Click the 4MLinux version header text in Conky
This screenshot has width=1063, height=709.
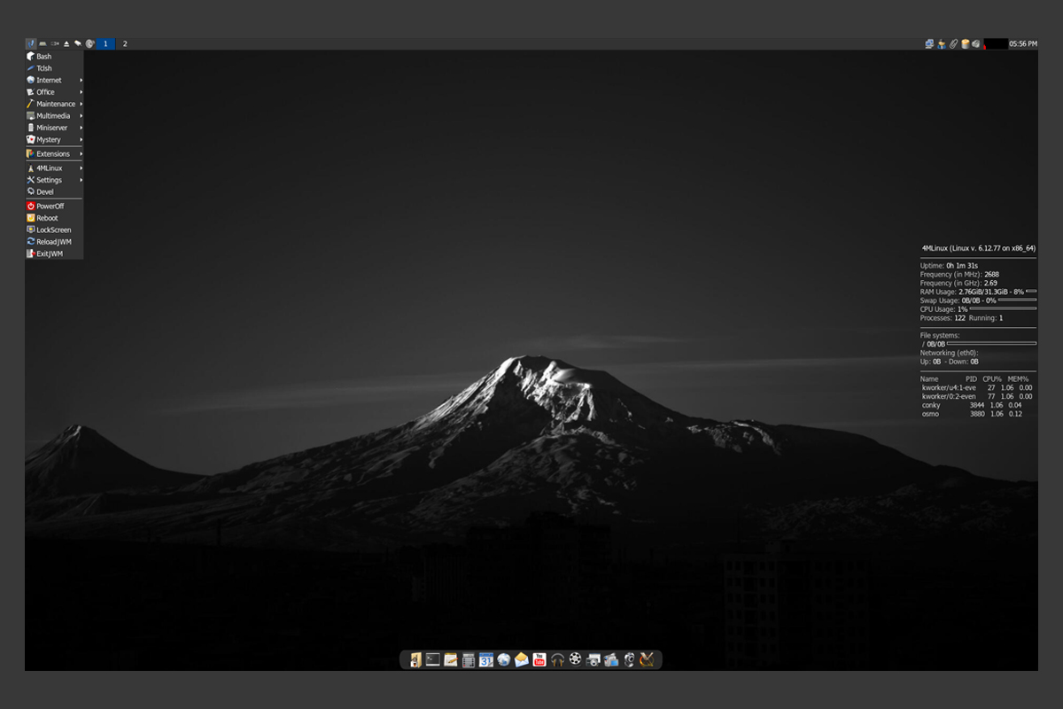click(978, 248)
